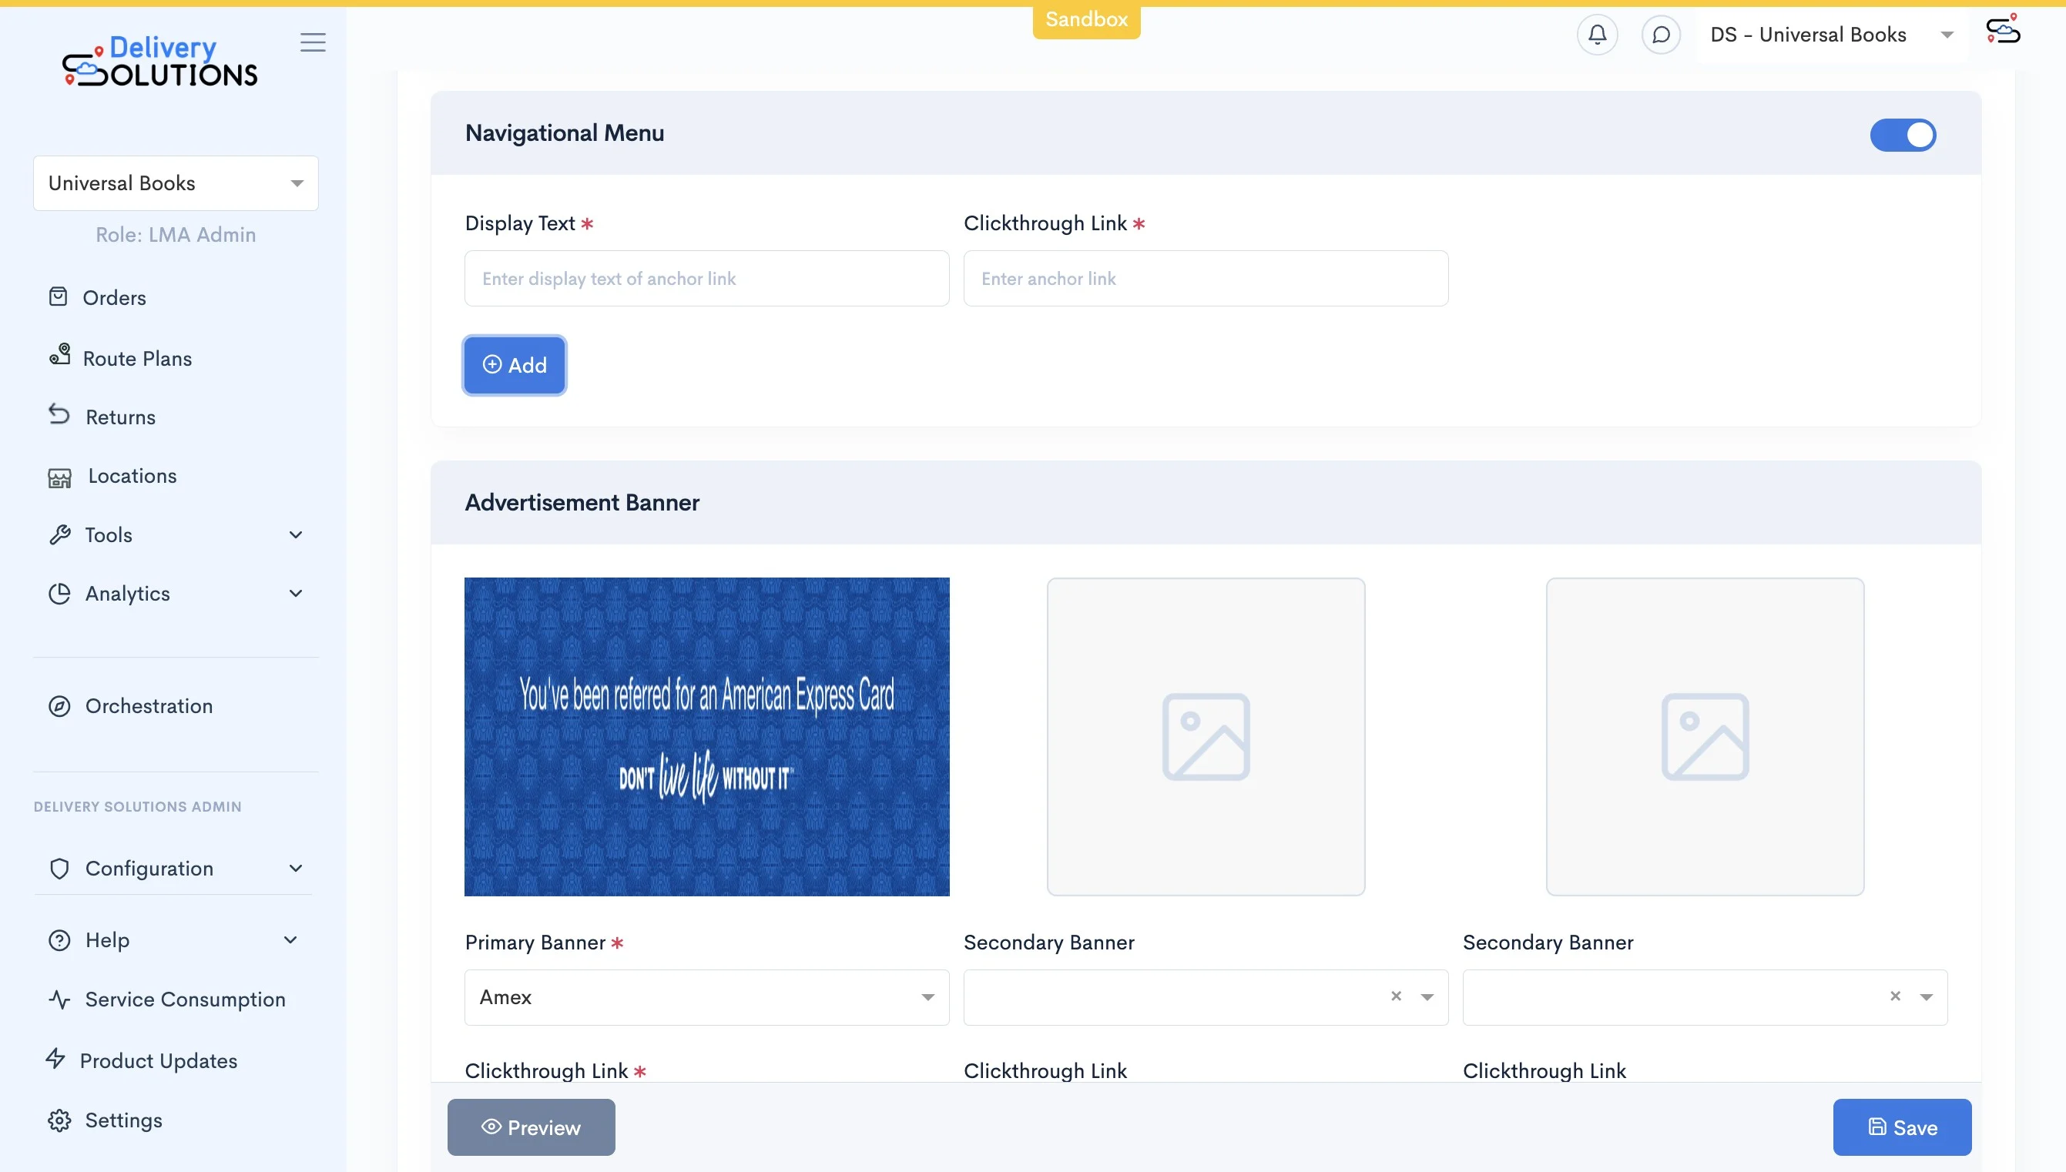This screenshot has width=2066, height=1172.
Task: Click the Preview button
Action: point(531,1127)
